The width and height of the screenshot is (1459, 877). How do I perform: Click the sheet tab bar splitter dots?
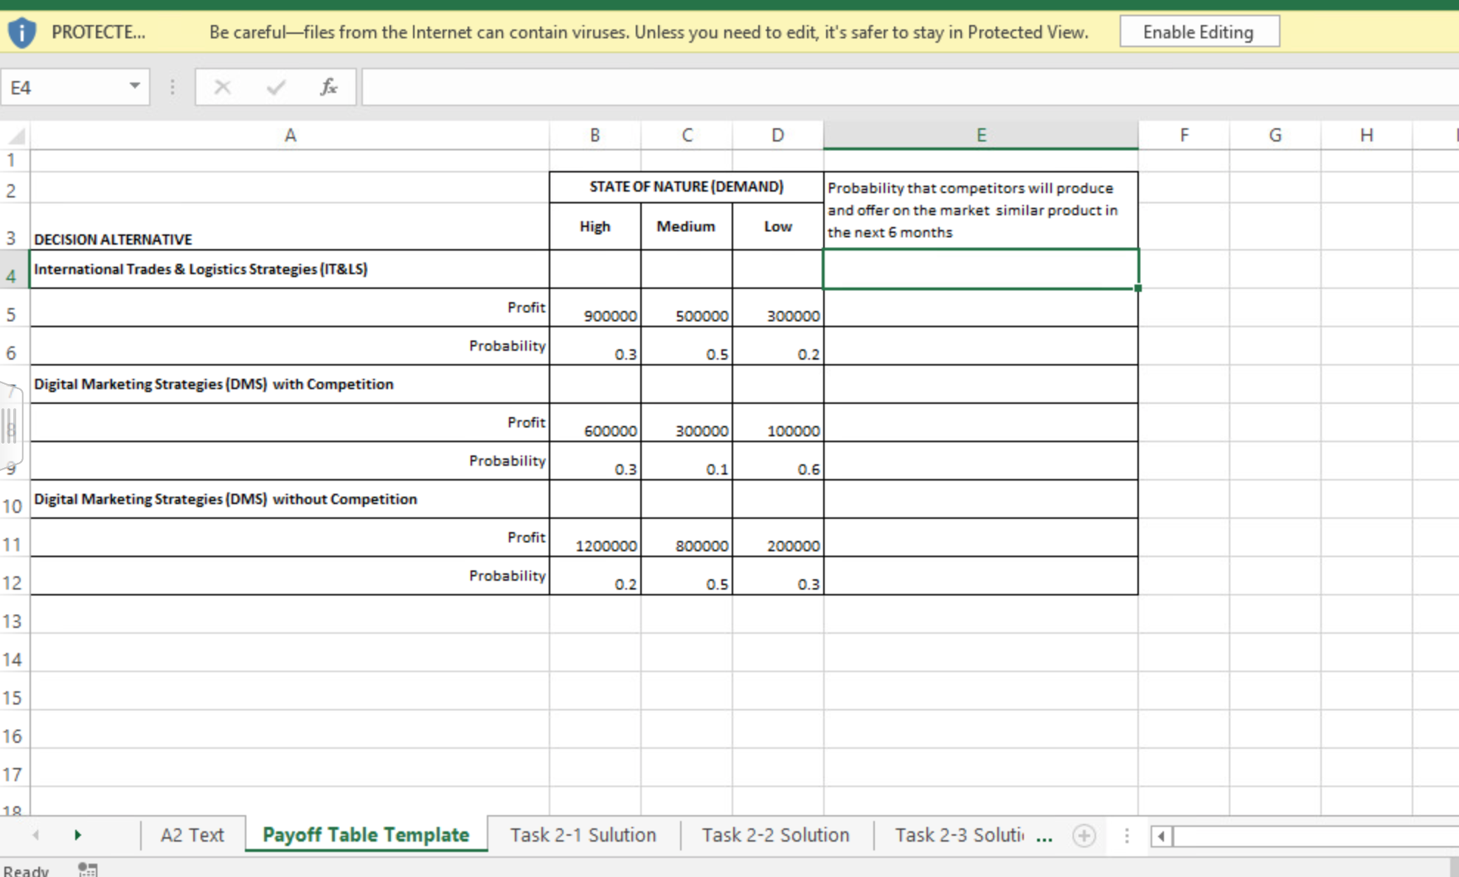coord(1126,836)
